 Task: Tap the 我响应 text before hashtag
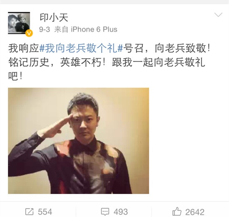click(x=24, y=48)
